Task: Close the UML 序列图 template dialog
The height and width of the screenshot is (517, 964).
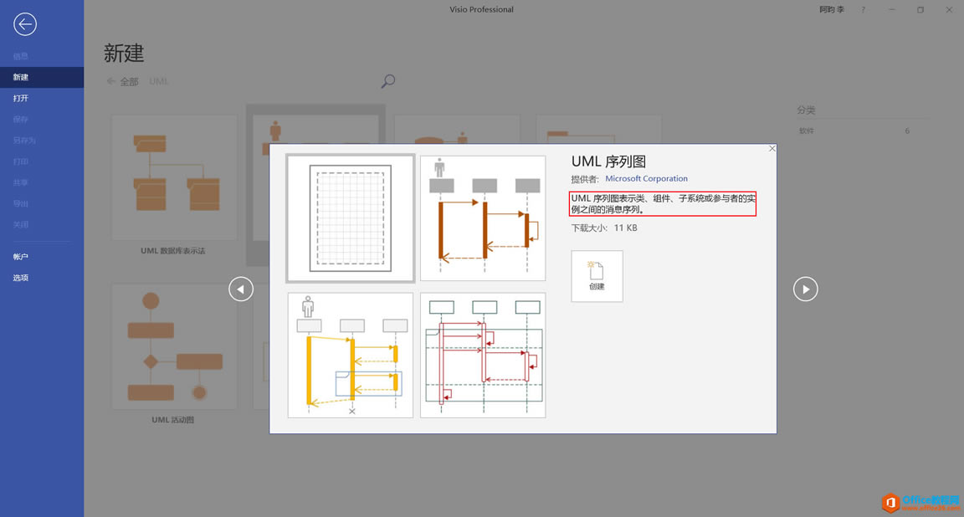Action: [771, 148]
